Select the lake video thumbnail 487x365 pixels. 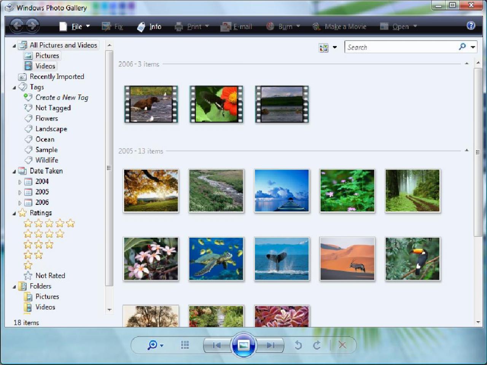282,104
